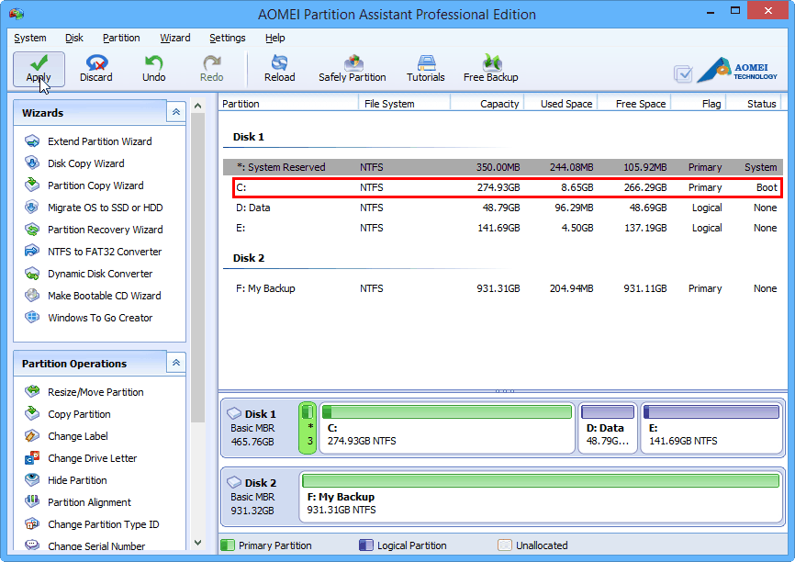This screenshot has width=795, height=562.
Task: Open the Disk menu
Action: click(x=73, y=38)
